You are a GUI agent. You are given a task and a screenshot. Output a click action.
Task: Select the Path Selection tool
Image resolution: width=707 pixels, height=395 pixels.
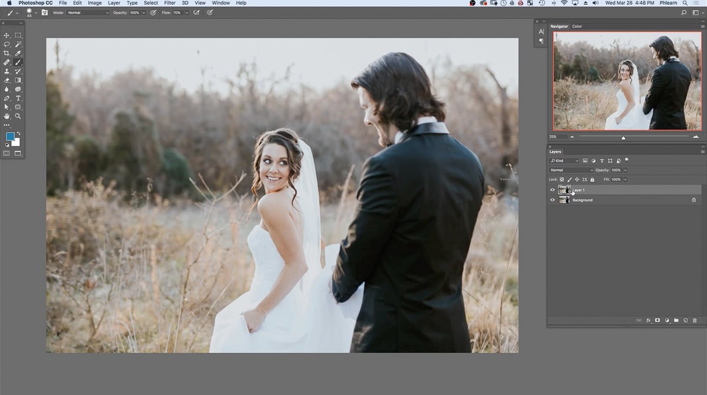(x=7, y=107)
